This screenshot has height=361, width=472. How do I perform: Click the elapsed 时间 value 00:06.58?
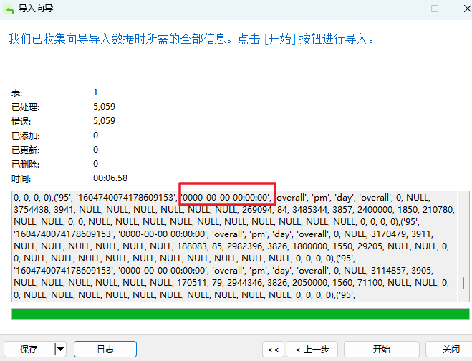(x=110, y=178)
